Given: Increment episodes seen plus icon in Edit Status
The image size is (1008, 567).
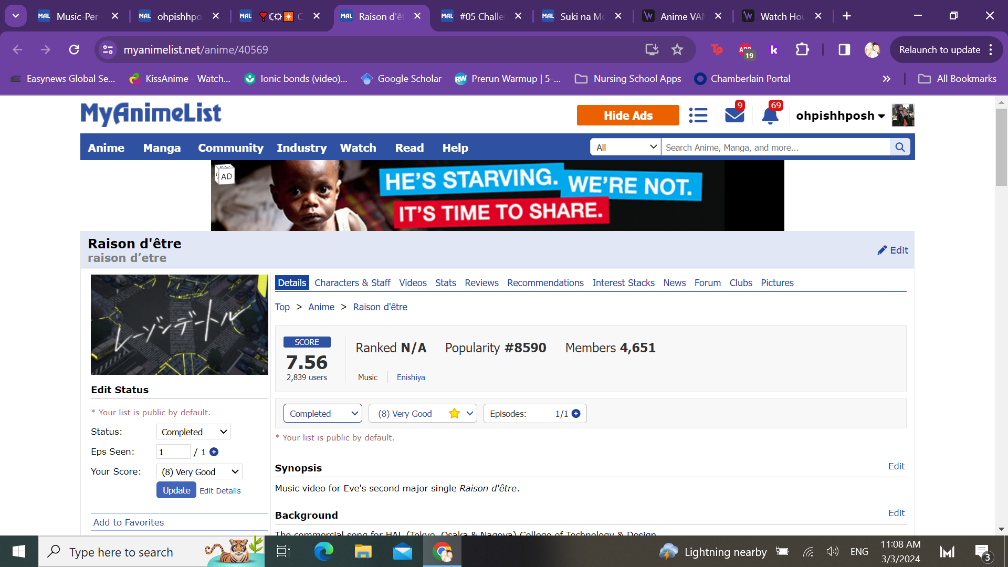Looking at the screenshot, I should (214, 452).
